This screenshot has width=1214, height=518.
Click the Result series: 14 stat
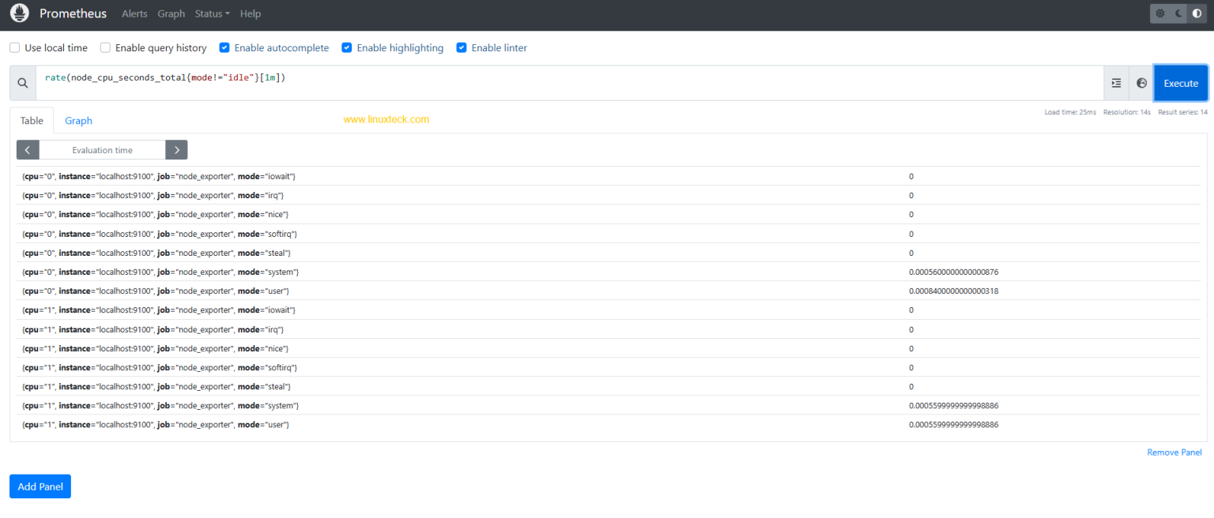point(1182,112)
